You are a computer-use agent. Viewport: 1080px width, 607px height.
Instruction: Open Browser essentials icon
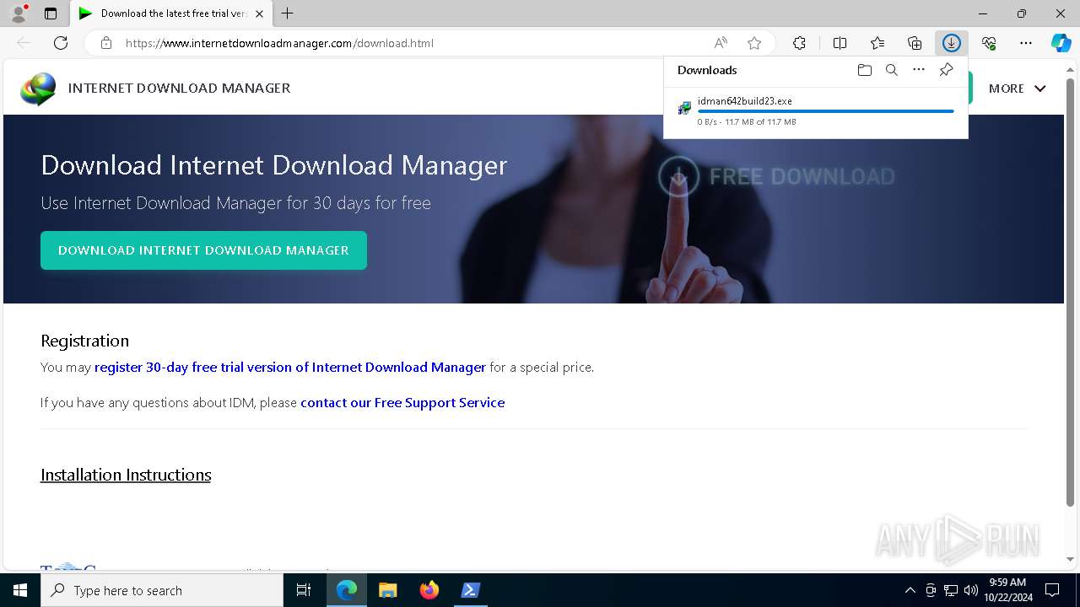tap(989, 43)
